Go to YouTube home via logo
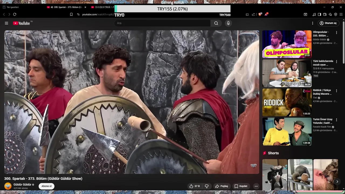This screenshot has width=345, height=194. (22, 23)
